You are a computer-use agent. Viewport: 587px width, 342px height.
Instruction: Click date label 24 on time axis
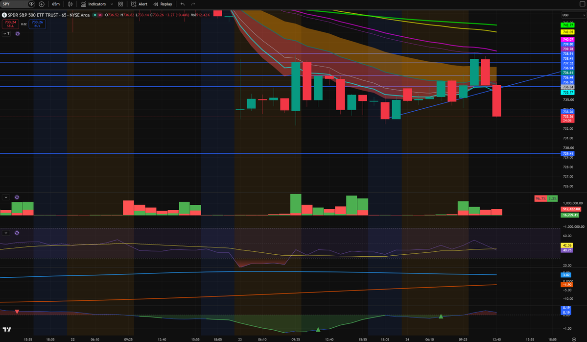(x=407, y=340)
